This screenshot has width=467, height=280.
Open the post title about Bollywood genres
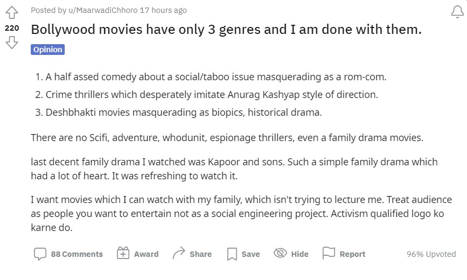coord(226,30)
